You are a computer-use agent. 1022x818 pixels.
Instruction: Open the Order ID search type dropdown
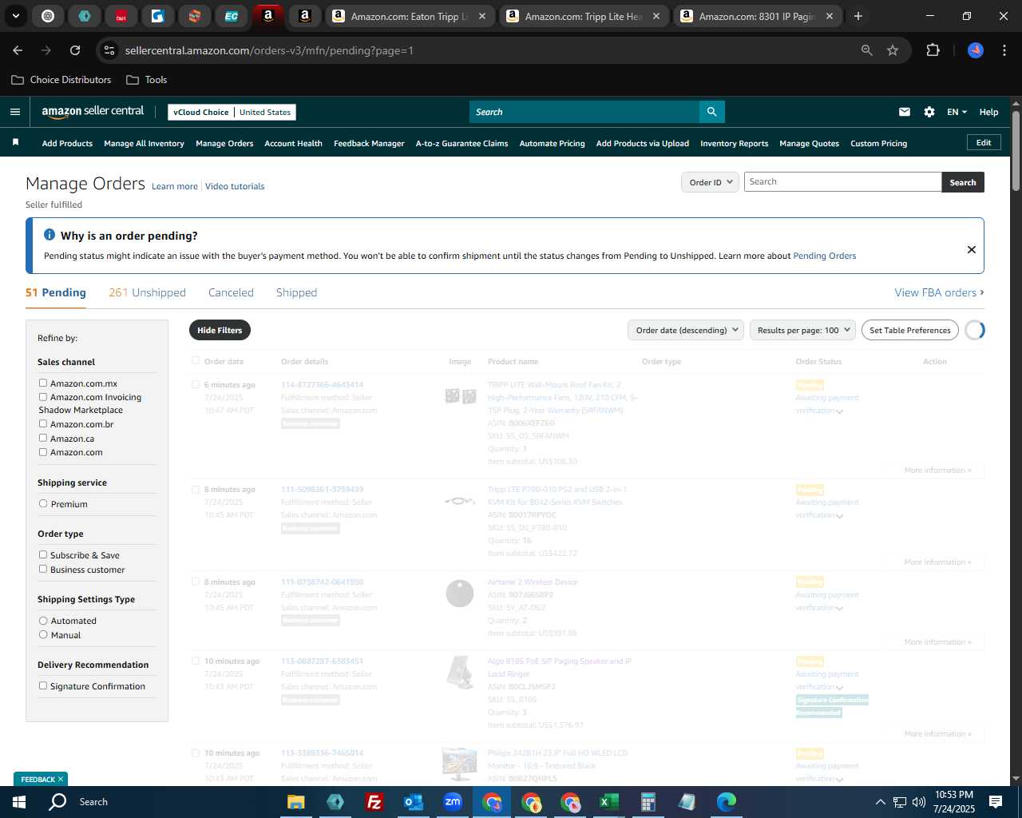(x=710, y=182)
